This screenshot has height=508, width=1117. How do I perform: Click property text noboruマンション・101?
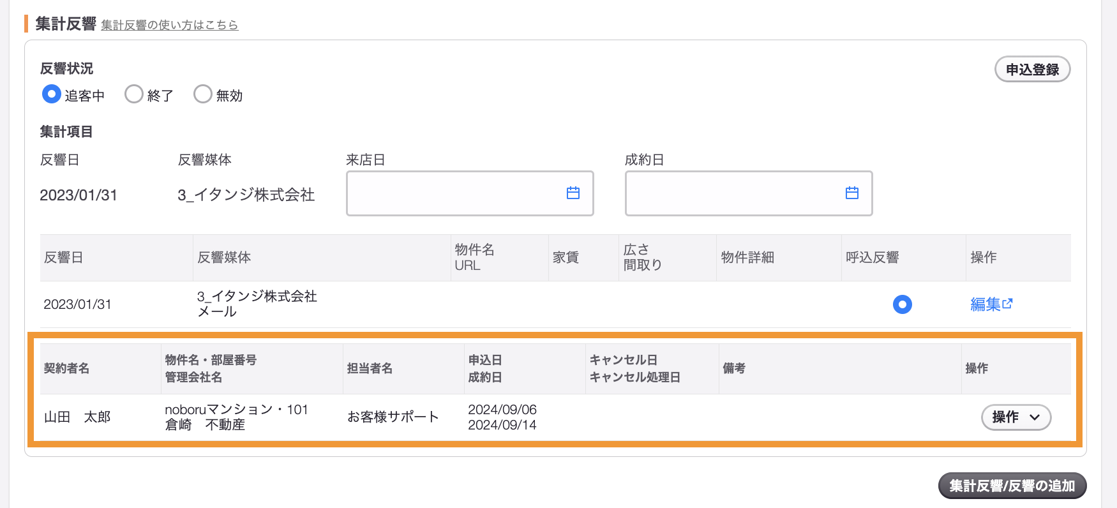[x=236, y=409]
